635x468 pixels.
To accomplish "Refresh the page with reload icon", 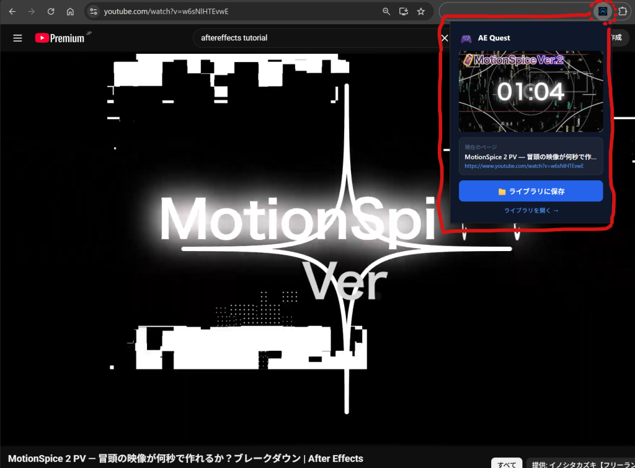I will (x=51, y=11).
